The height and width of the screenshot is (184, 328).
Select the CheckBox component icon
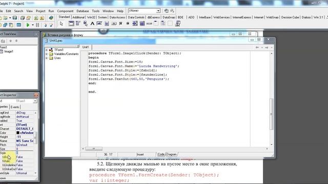pos(121,24)
